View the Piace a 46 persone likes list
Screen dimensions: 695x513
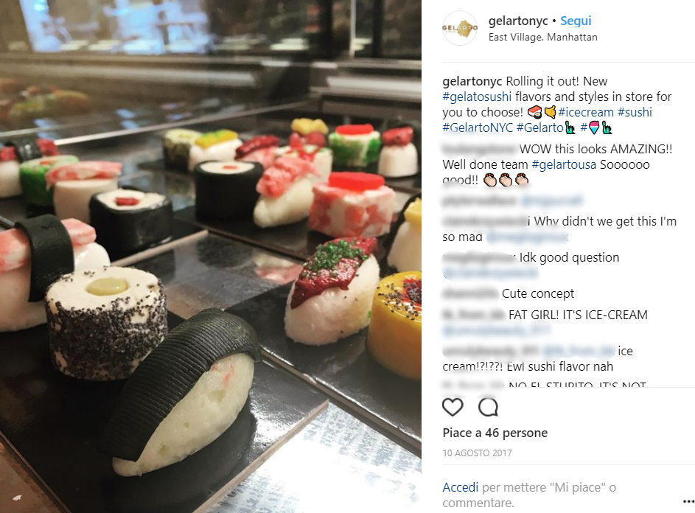point(495,433)
